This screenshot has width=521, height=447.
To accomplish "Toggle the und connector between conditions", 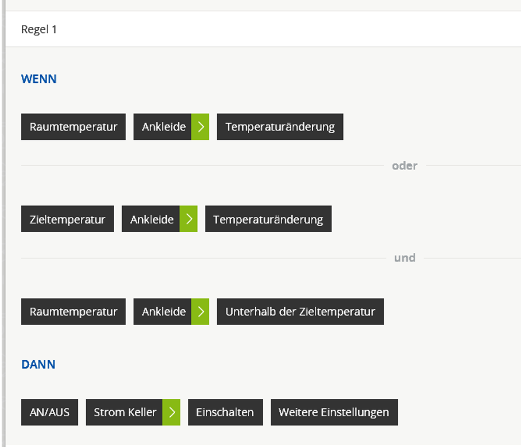I will (x=405, y=258).
